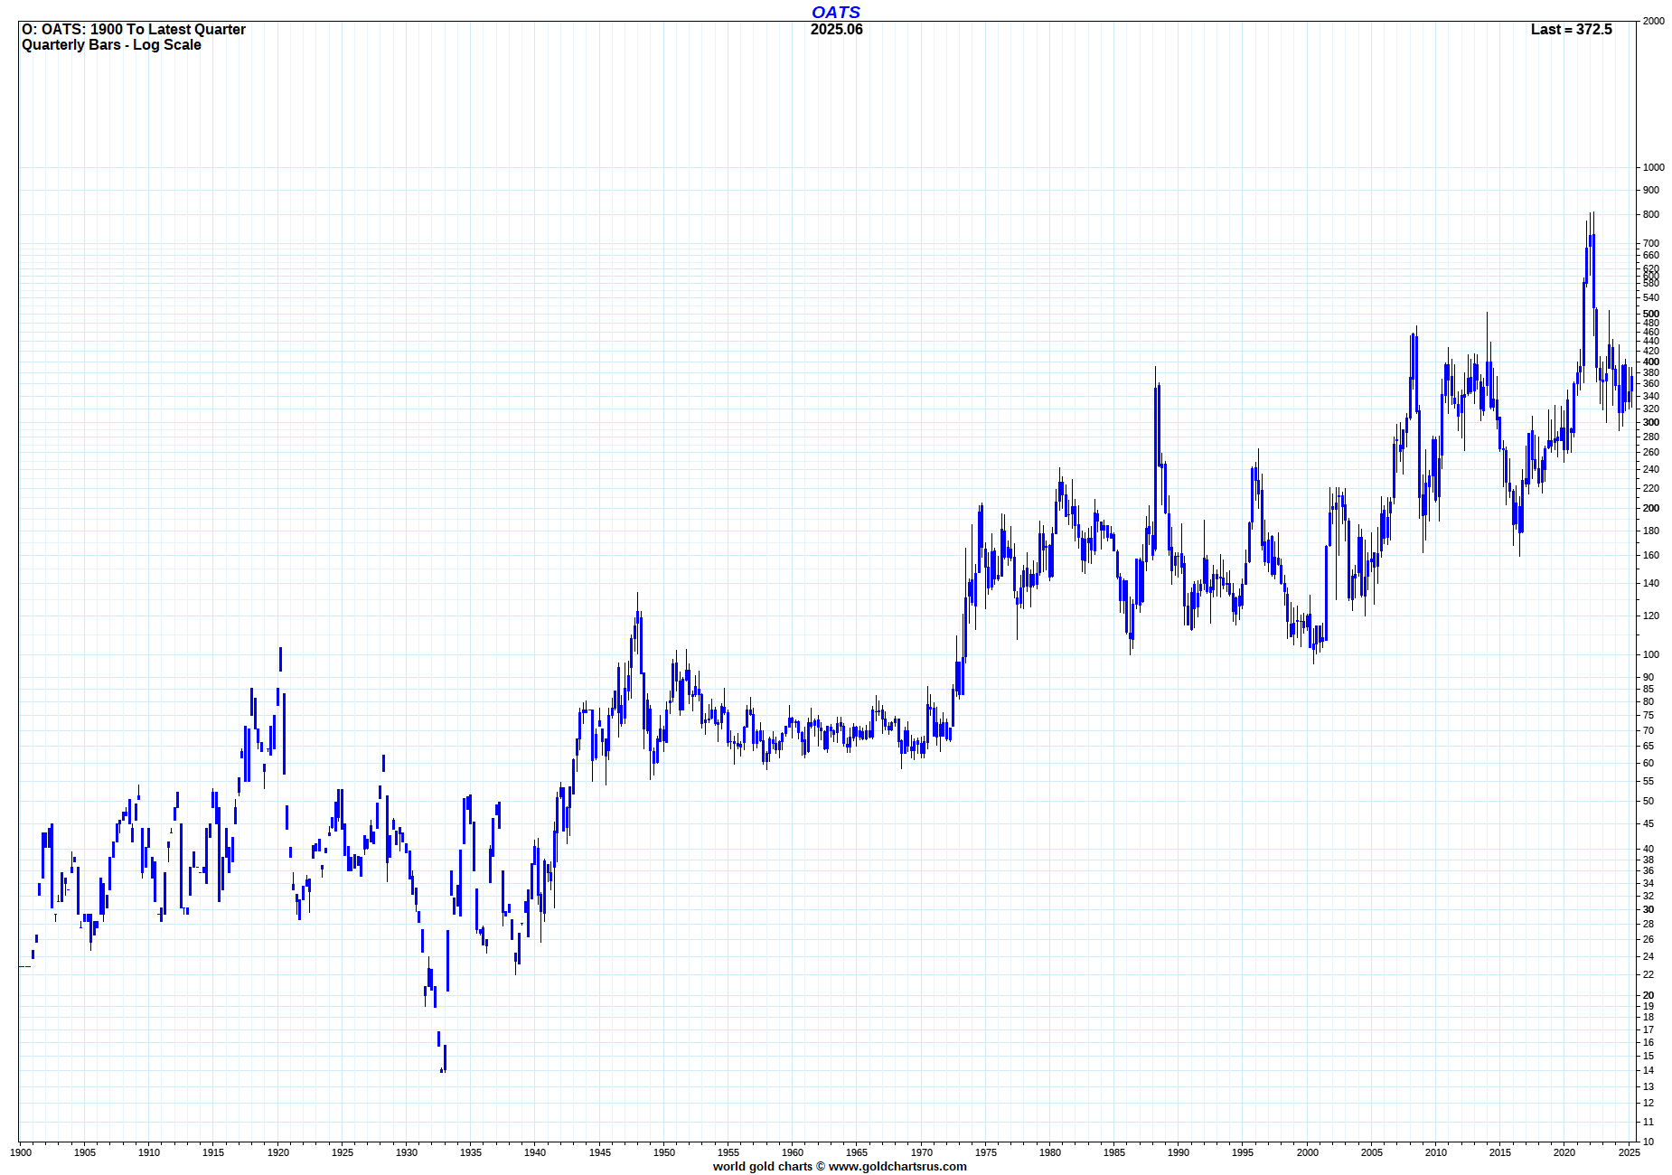Image resolution: width=1672 pixels, height=1175 pixels.
Task: Click the 1925 x-axis label
Action: point(343,1152)
